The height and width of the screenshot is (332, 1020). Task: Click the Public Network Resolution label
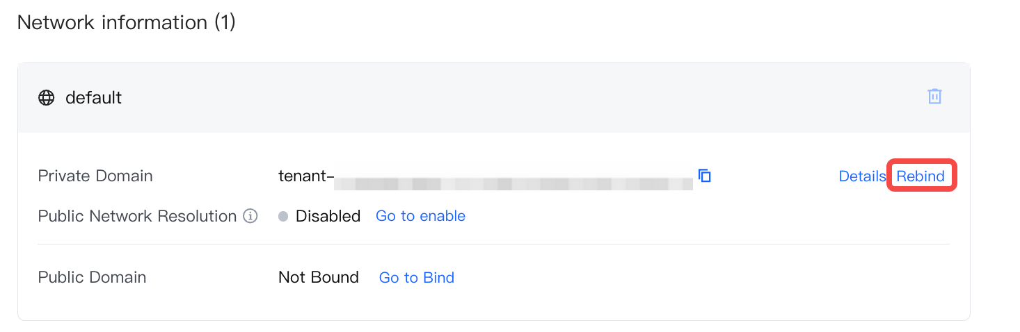click(x=137, y=216)
